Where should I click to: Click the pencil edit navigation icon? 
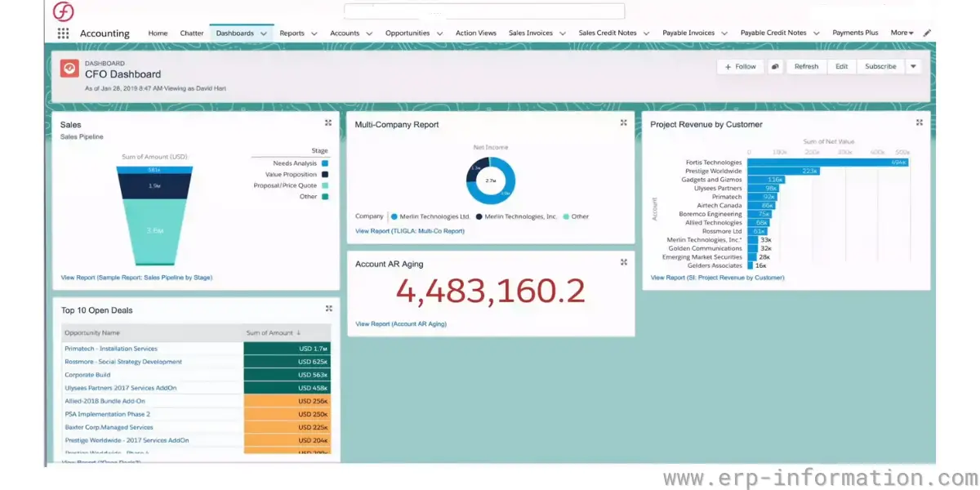(927, 33)
